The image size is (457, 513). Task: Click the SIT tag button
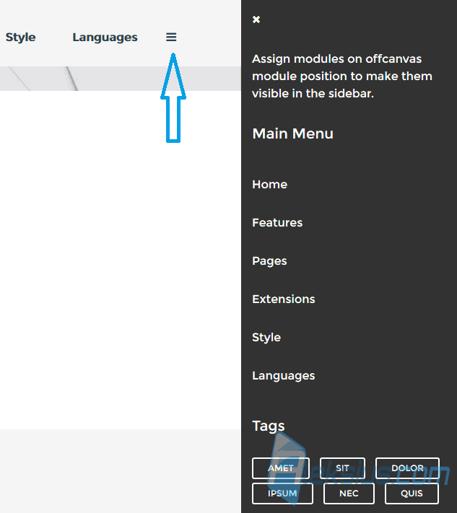click(x=342, y=468)
